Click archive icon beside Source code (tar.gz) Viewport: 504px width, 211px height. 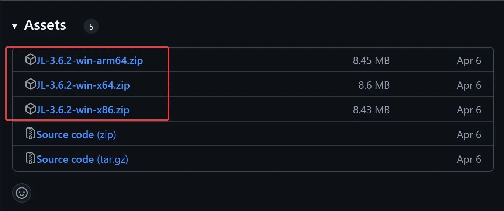30,159
